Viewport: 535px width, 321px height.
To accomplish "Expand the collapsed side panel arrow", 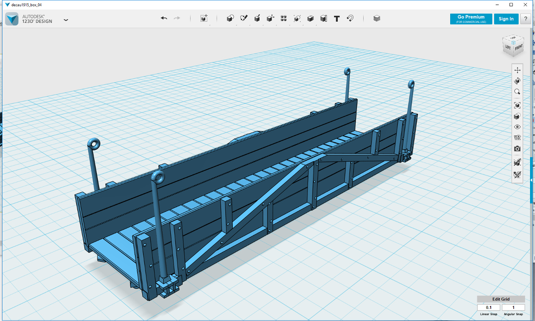I will 531,180.
